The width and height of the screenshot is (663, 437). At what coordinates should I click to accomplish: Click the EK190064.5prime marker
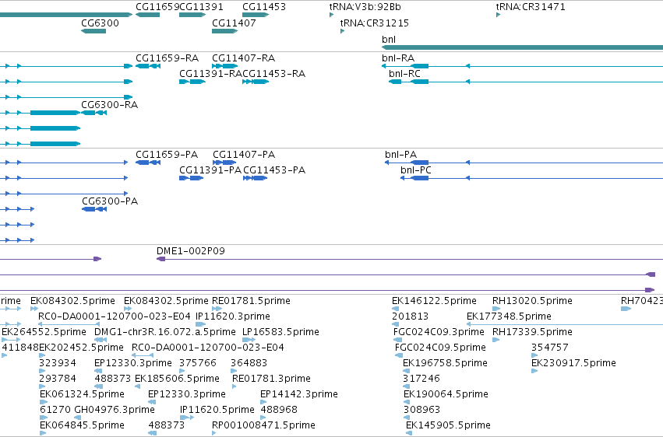407,402
